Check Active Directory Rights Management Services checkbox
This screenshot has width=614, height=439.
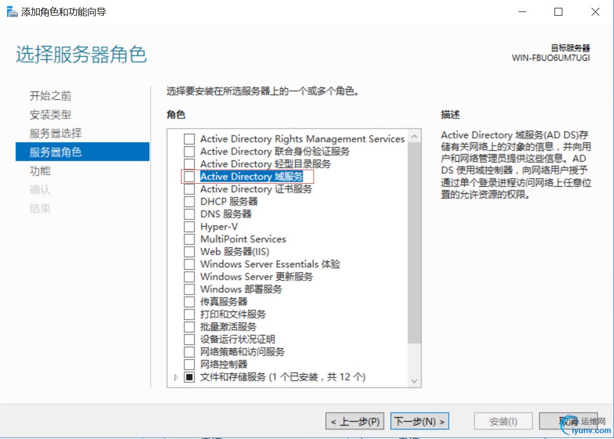[189, 139]
